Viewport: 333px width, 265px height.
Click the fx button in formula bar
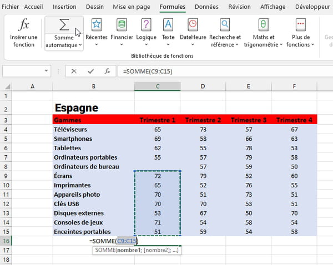pos(108,71)
